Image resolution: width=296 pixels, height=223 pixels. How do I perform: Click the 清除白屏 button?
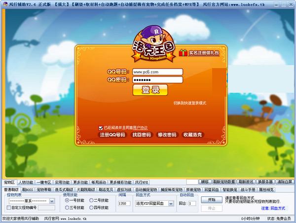[285, 182]
